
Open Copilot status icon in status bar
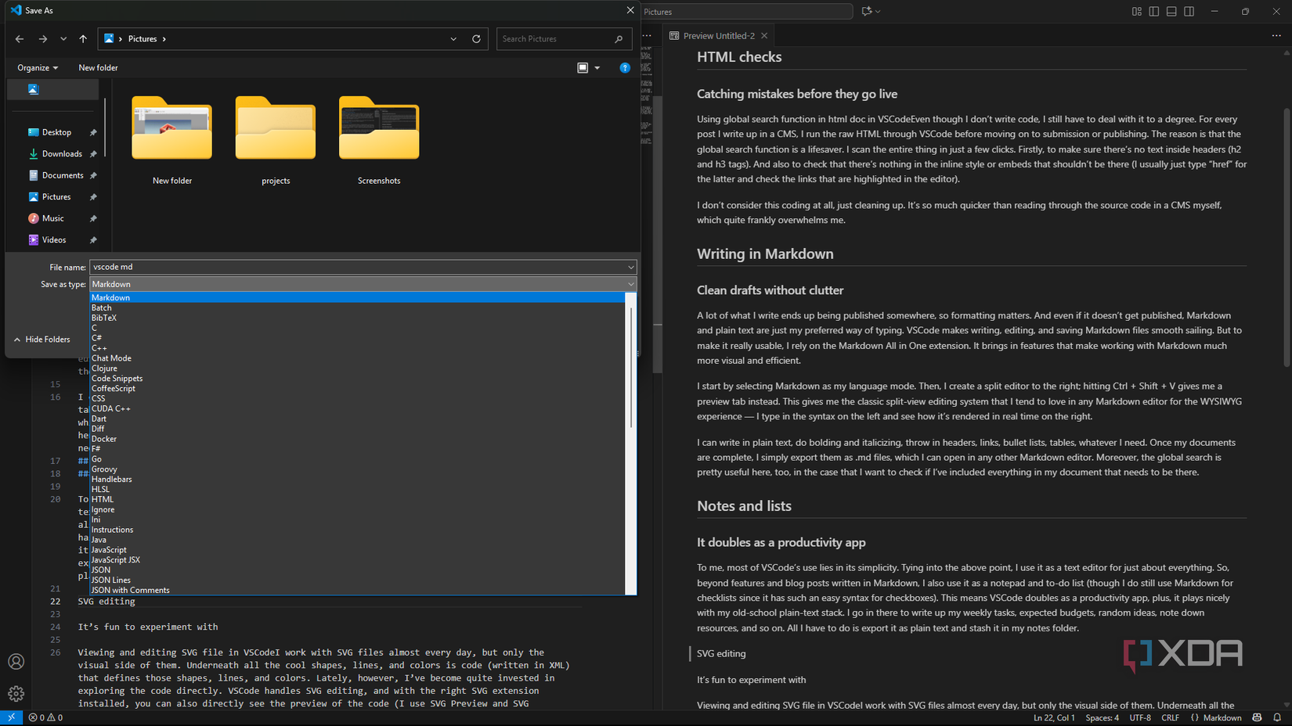tap(1257, 717)
